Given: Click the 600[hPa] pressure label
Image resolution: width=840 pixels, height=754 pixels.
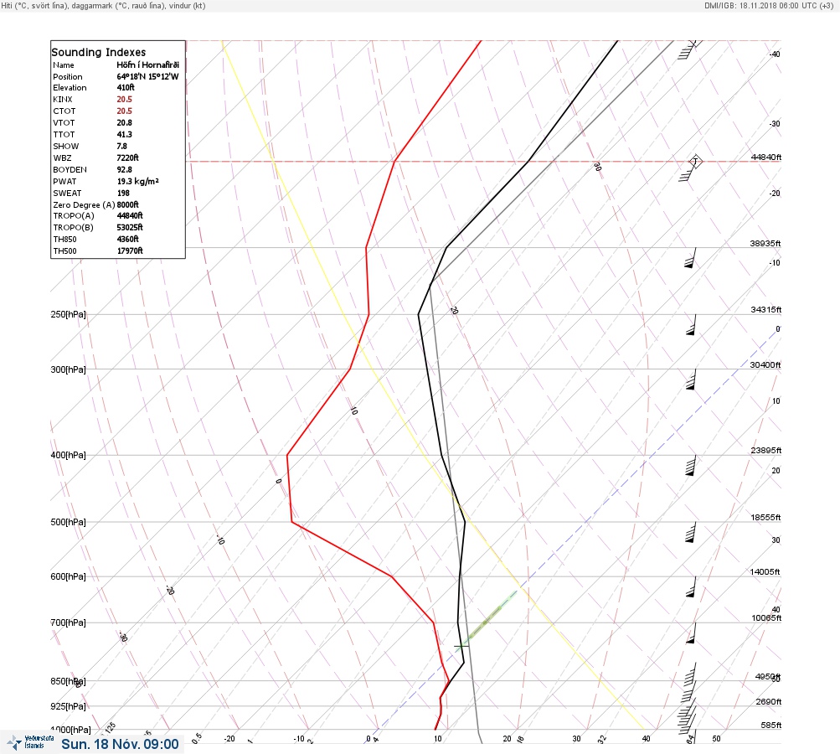Looking at the screenshot, I should click(x=68, y=577).
